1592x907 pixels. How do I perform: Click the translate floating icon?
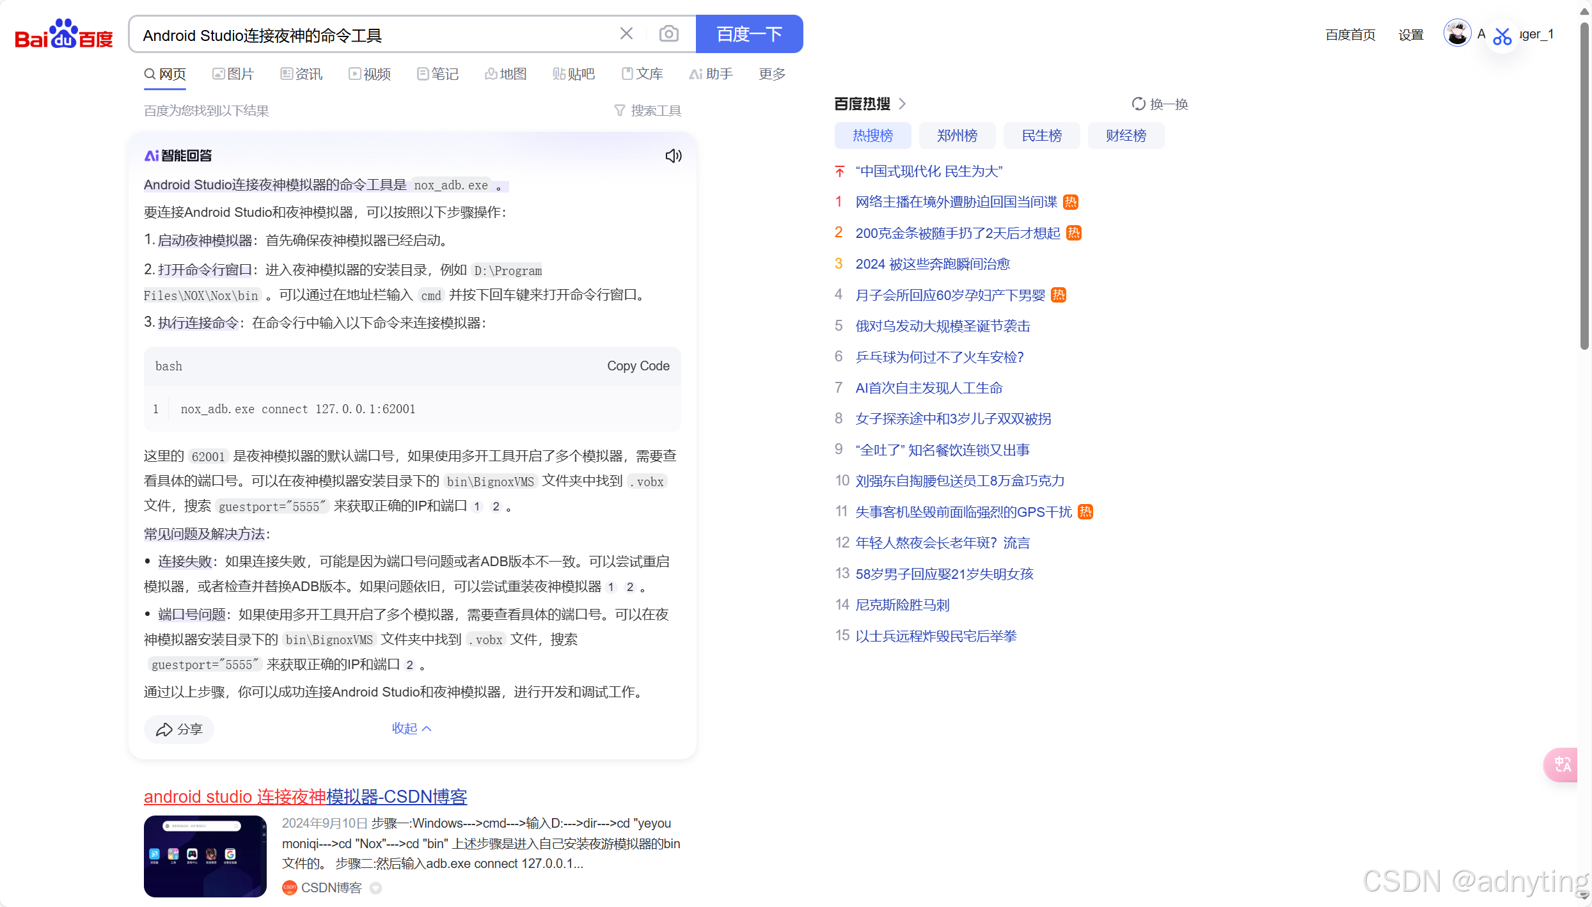(1562, 764)
